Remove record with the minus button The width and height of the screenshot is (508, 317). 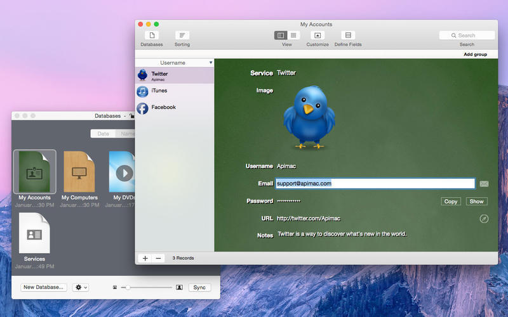pos(158,258)
